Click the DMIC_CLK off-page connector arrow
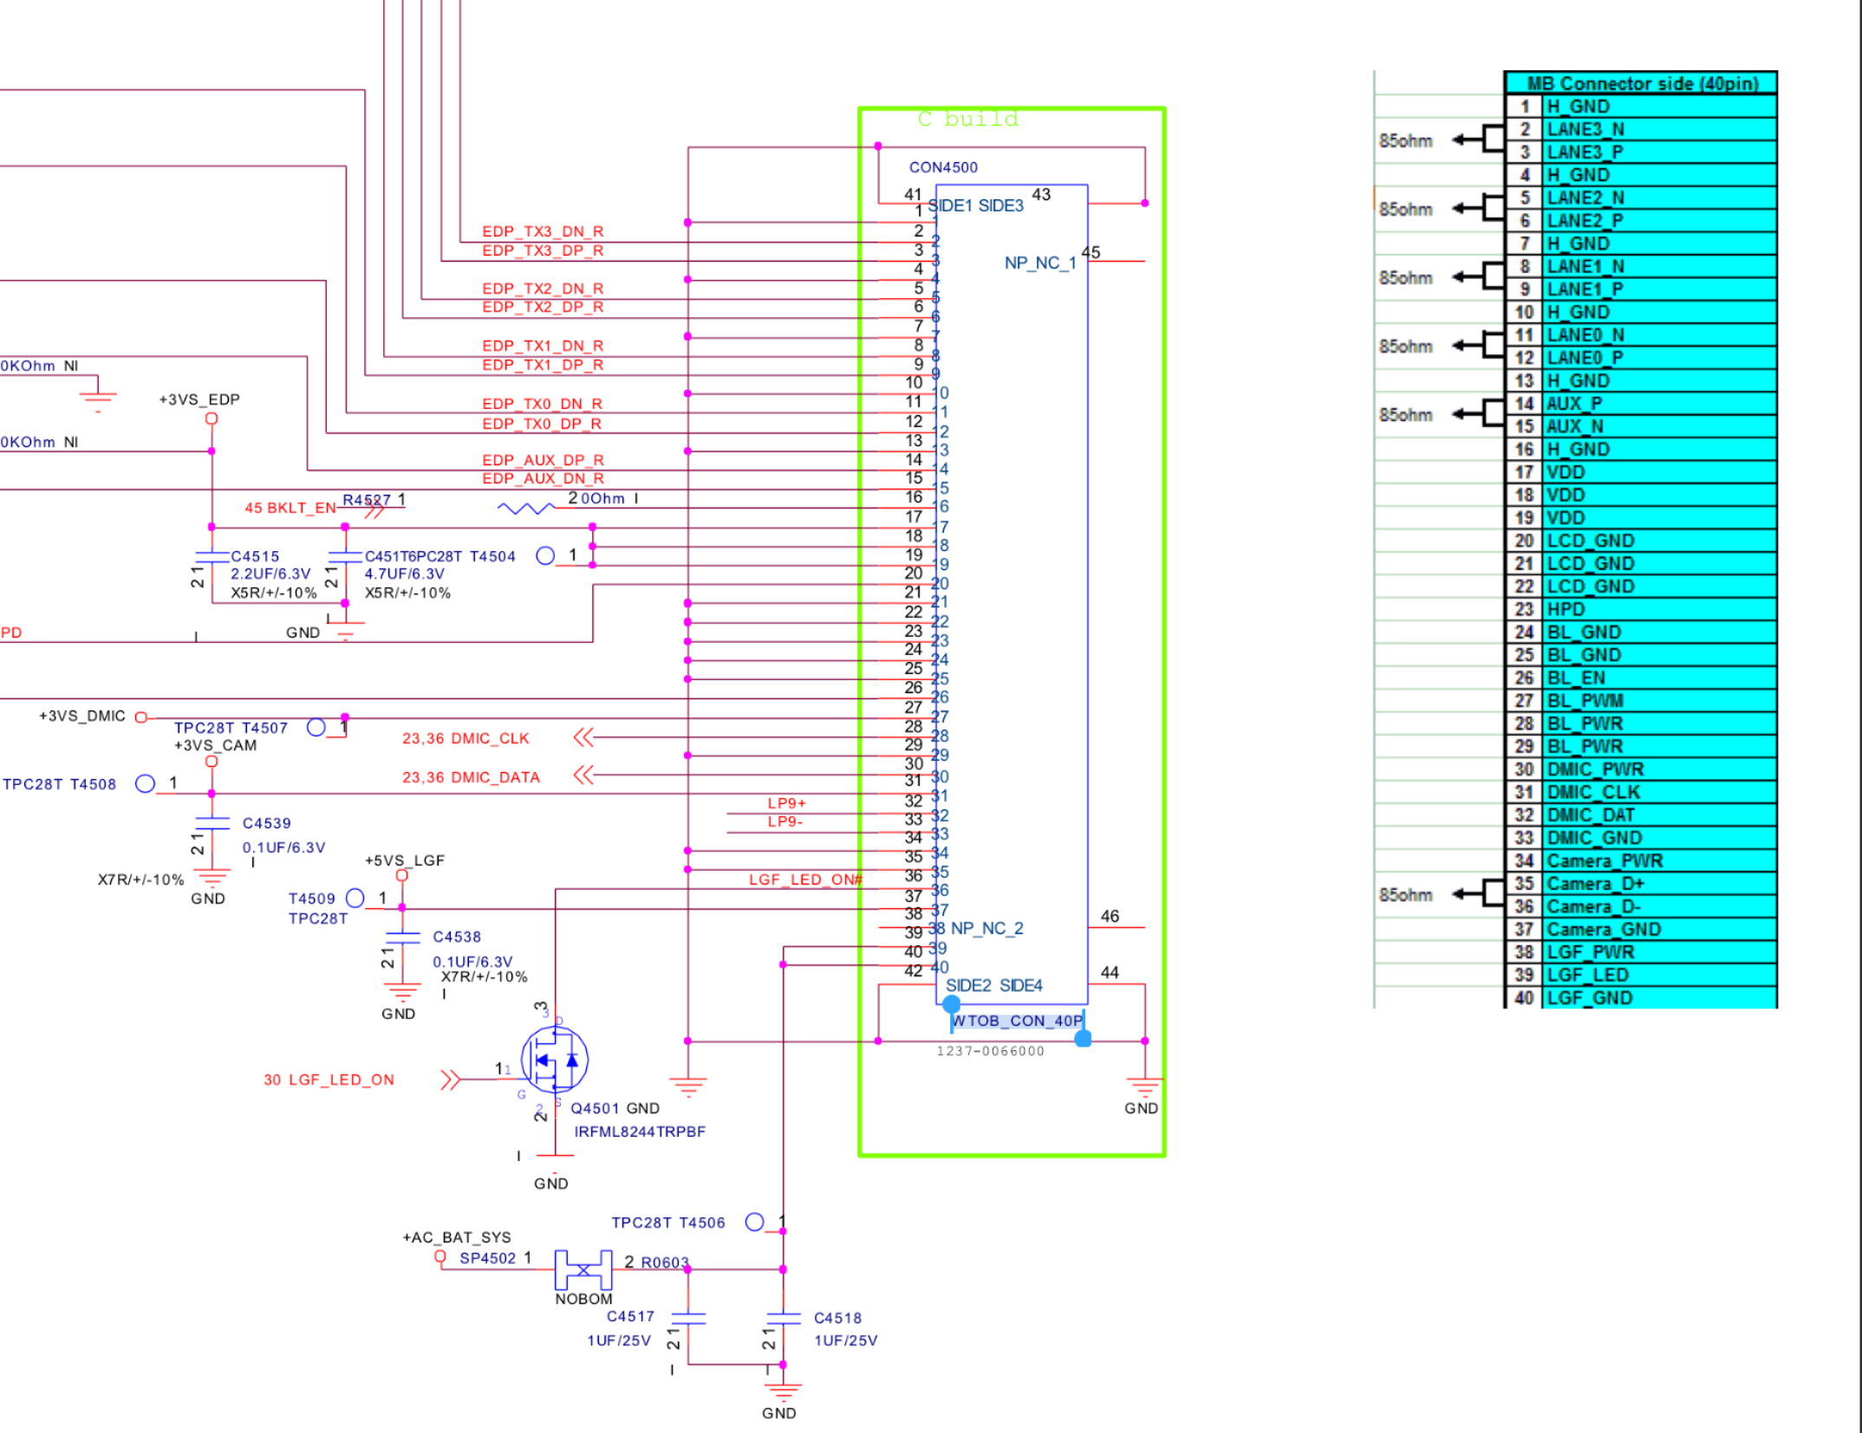Screen dimensions: 1862x1433 583,738
